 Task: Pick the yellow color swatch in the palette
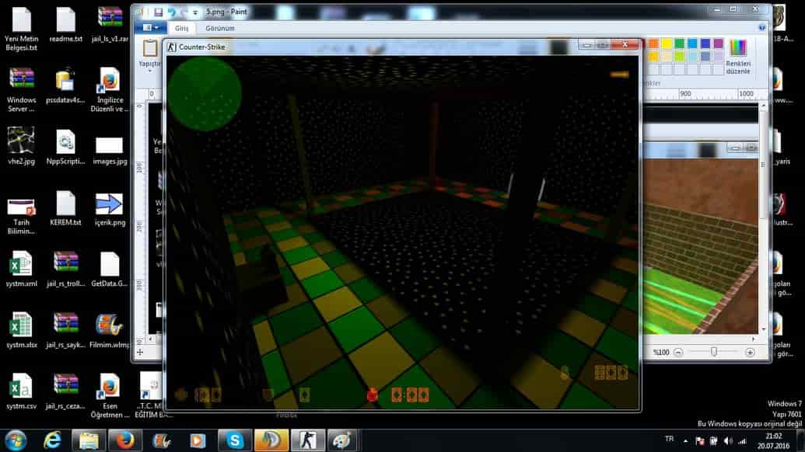coord(667,43)
